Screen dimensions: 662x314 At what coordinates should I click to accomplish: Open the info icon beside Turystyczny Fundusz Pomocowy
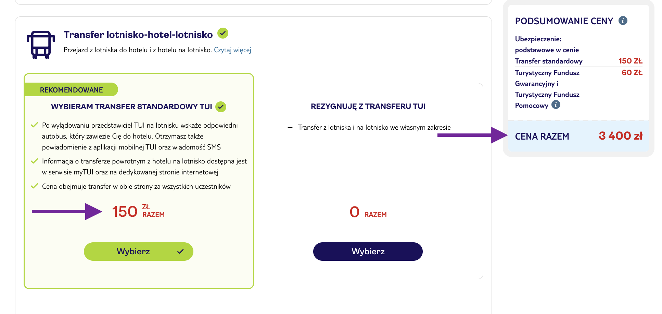557,105
